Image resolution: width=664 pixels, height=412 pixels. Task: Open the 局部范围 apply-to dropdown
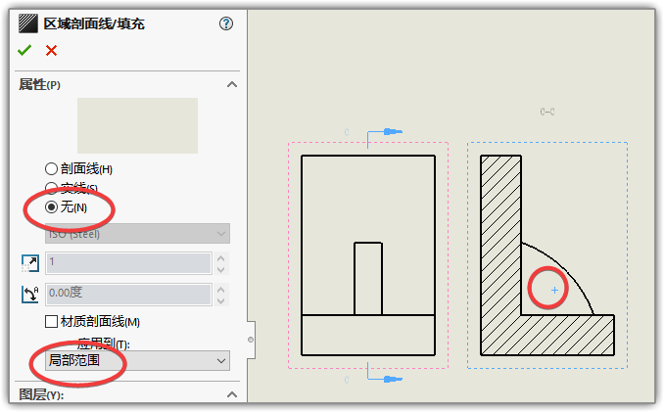pyautogui.click(x=137, y=361)
